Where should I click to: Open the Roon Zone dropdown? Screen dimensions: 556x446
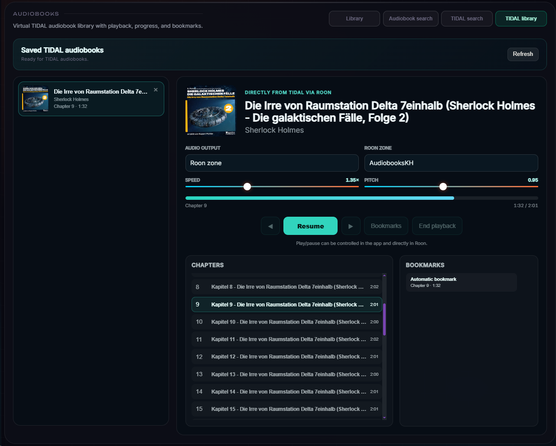[451, 163]
